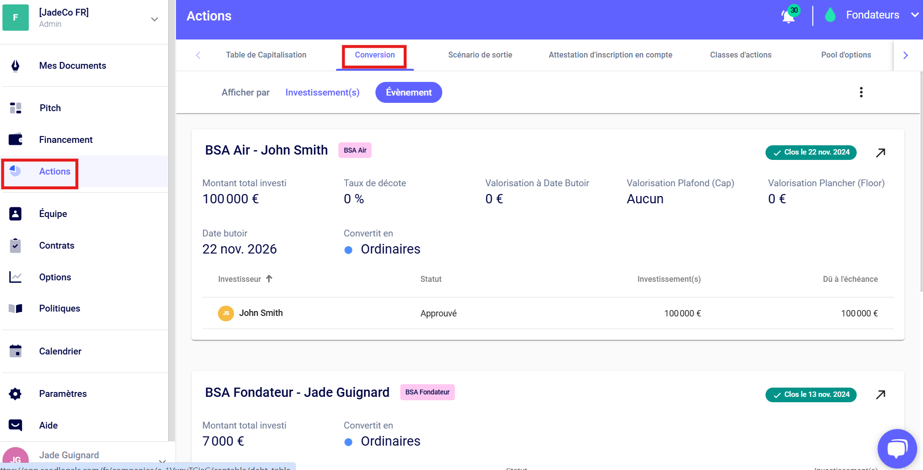Click the Paramètres gear icon
Viewport: 923px width, 470px height.
[x=16, y=394]
